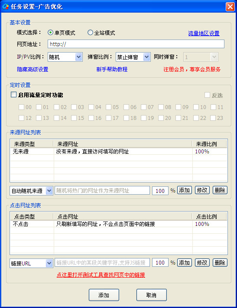237x308 pixels.
Task: Click 点击比例 column header
Action: coord(209,216)
